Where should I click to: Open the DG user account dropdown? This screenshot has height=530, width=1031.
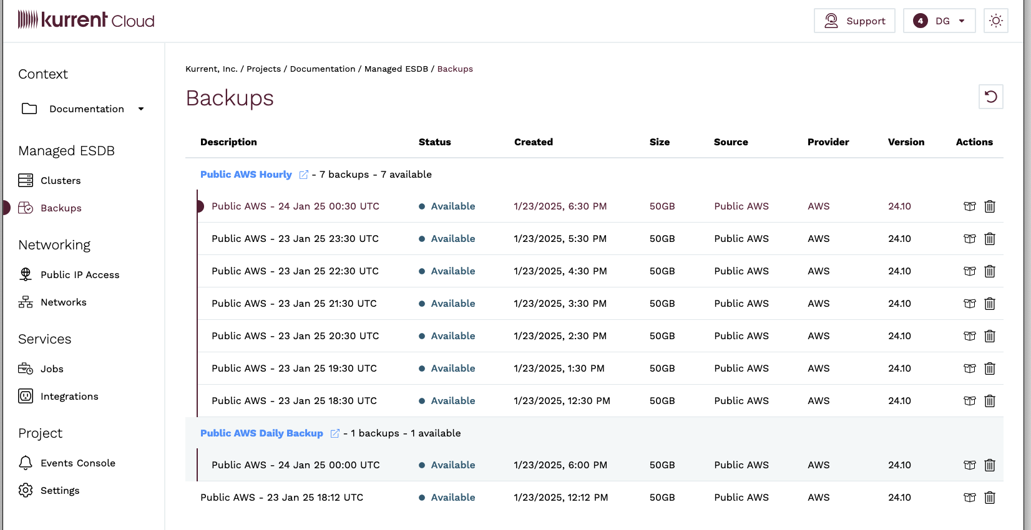[939, 21]
